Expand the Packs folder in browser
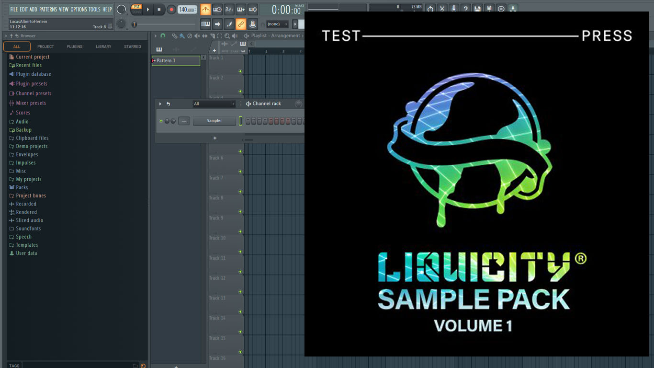 19,187
